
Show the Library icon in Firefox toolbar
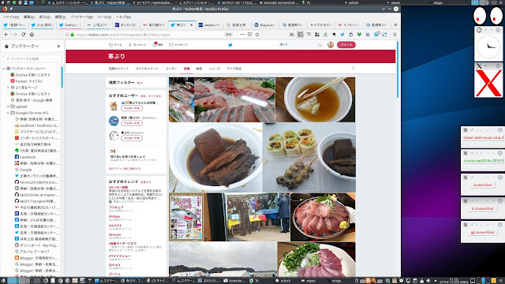tap(292, 35)
